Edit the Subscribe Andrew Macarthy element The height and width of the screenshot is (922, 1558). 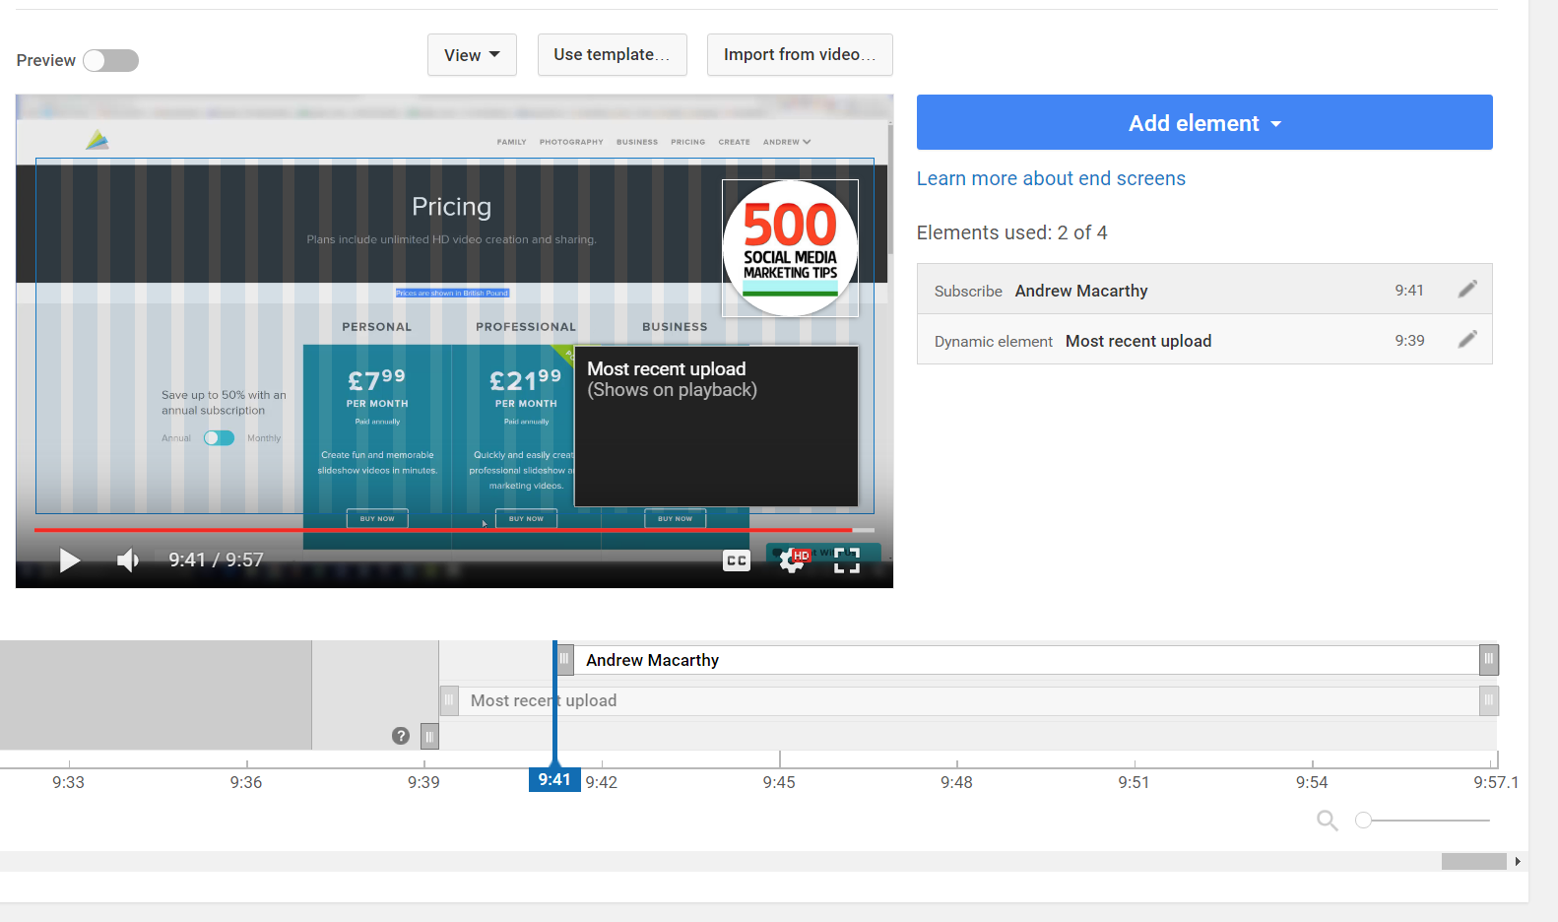[x=1467, y=289]
